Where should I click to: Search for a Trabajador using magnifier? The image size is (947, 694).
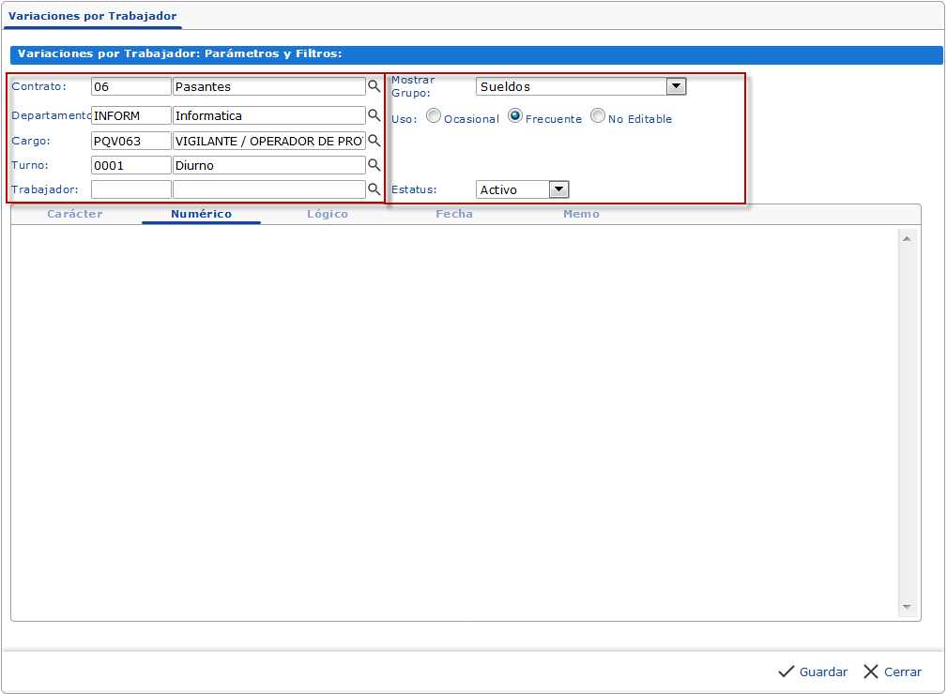click(x=374, y=189)
